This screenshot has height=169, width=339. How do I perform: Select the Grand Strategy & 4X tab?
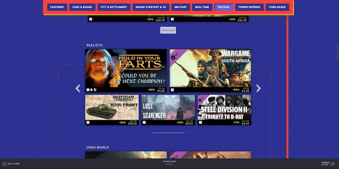[x=151, y=7]
